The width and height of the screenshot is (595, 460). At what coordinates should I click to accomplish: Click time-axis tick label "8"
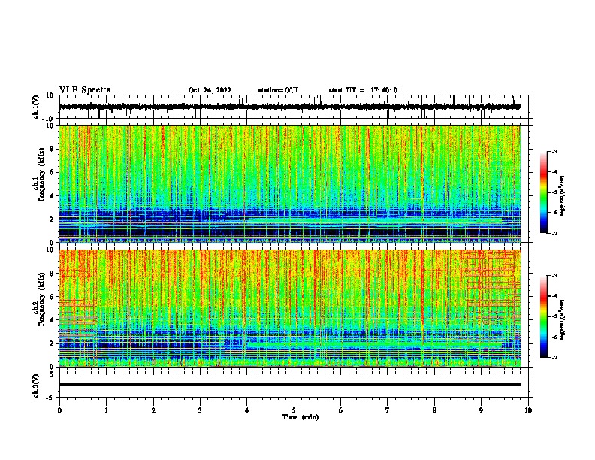(434, 410)
